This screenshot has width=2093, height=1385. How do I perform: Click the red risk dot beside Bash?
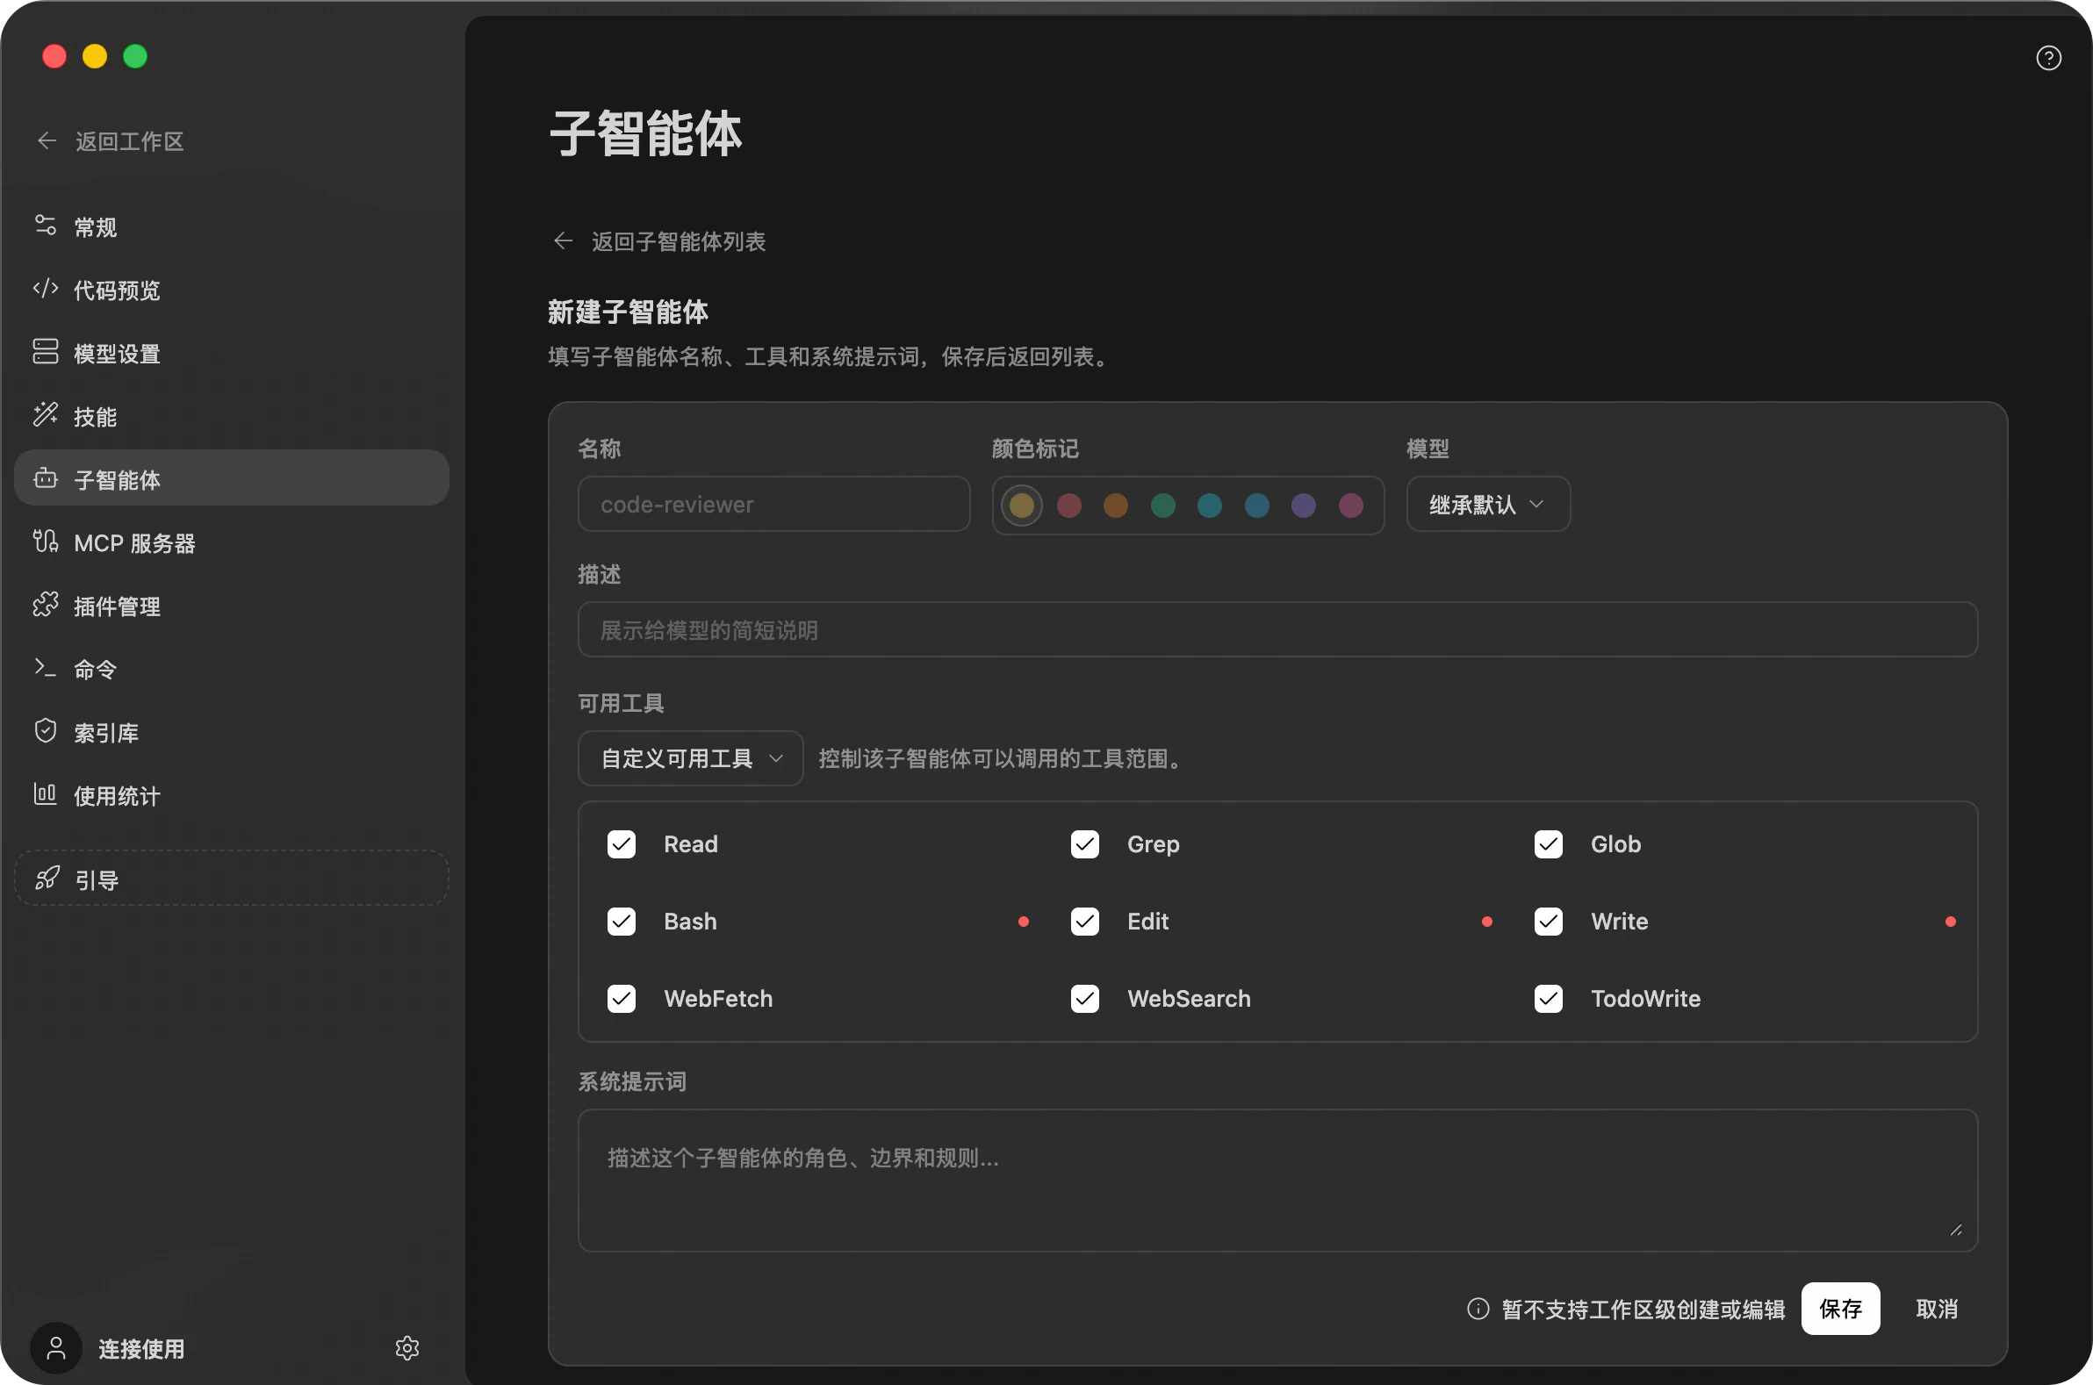[x=1023, y=922]
